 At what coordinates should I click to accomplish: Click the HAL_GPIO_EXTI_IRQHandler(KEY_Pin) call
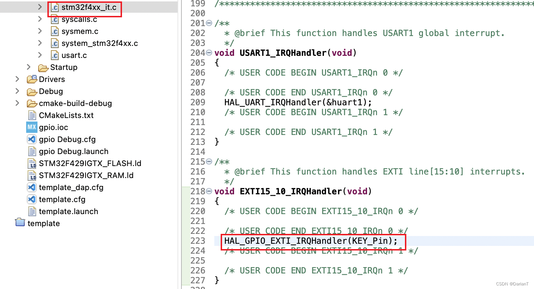point(311,241)
